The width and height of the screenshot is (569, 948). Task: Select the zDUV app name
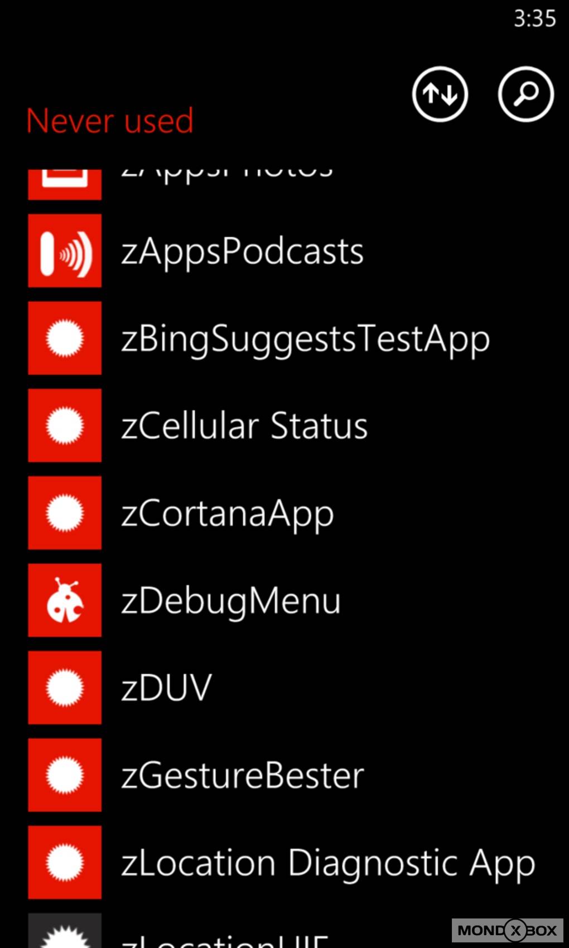[x=167, y=688]
